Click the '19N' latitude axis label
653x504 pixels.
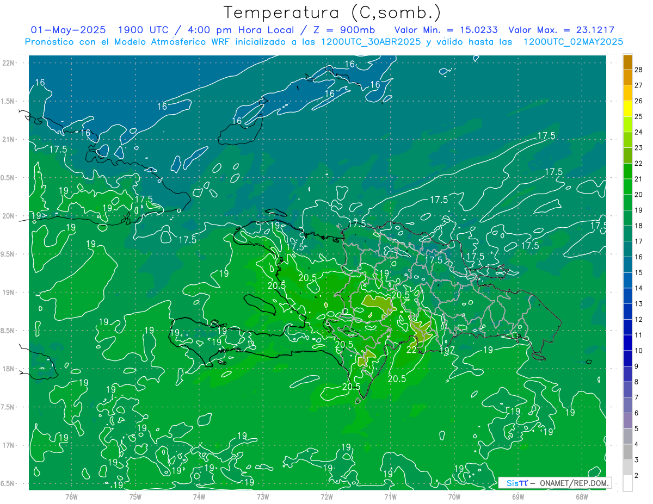tap(9, 293)
